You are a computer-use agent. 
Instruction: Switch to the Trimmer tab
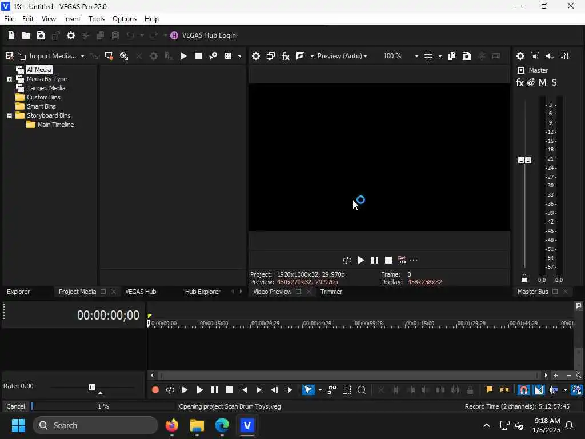[331, 292]
